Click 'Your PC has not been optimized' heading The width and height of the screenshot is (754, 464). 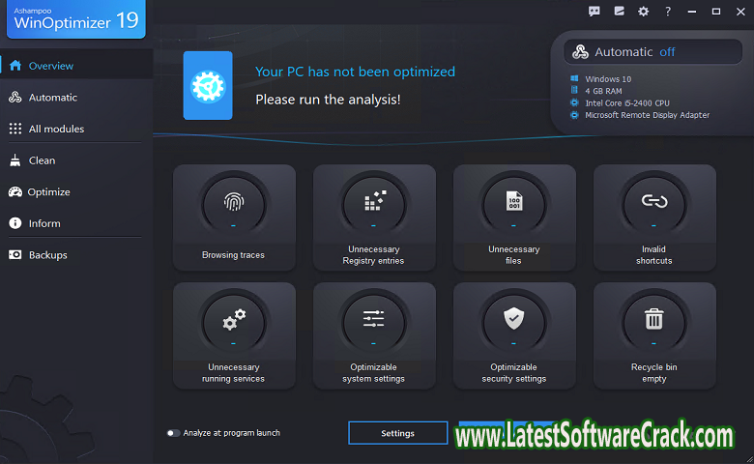coord(356,72)
